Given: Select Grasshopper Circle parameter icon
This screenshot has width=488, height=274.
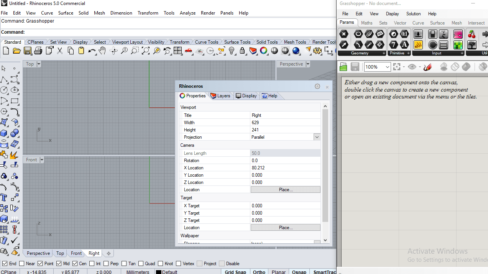Looking at the screenshot, I should click(358, 34).
